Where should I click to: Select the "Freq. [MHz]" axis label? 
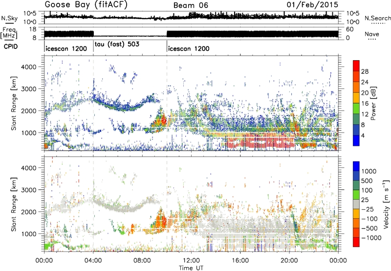9,33
